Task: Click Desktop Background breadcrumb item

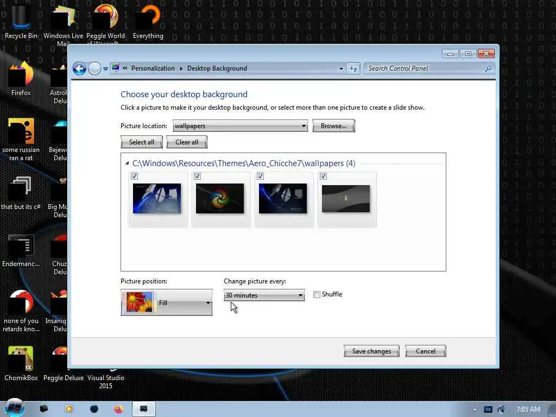Action: pyautogui.click(x=217, y=68)
